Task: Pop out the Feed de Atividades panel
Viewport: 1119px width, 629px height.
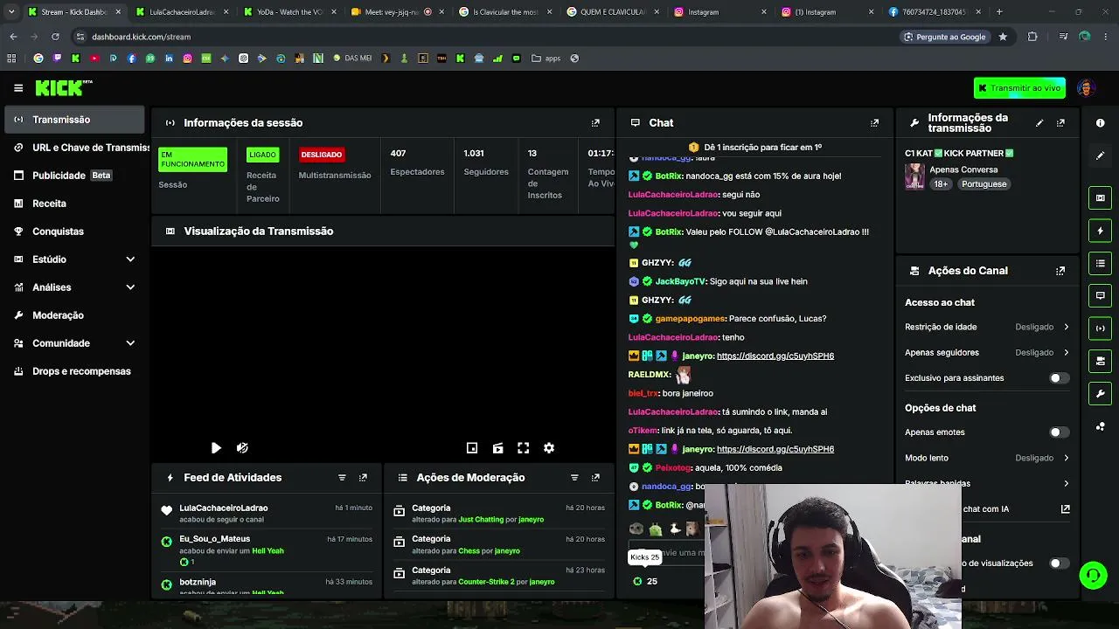Action: 363,478
